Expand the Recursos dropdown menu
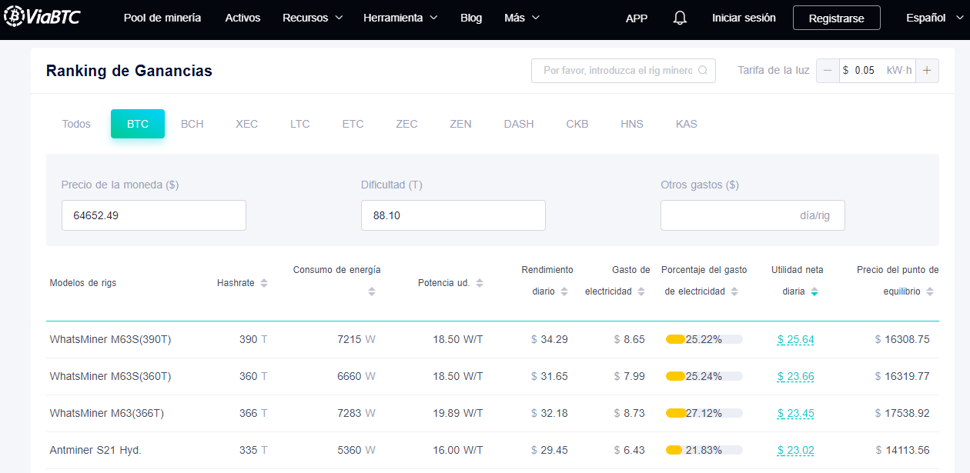 [313, 18]
